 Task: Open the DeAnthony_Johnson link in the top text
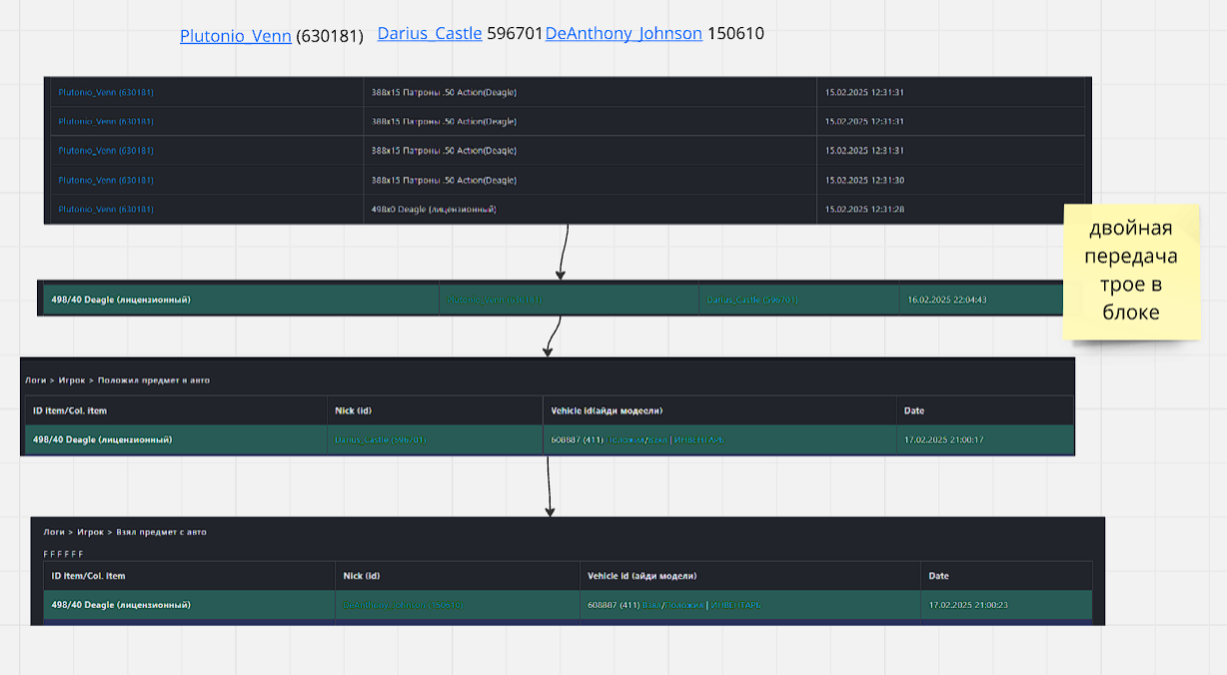(623, 34)
